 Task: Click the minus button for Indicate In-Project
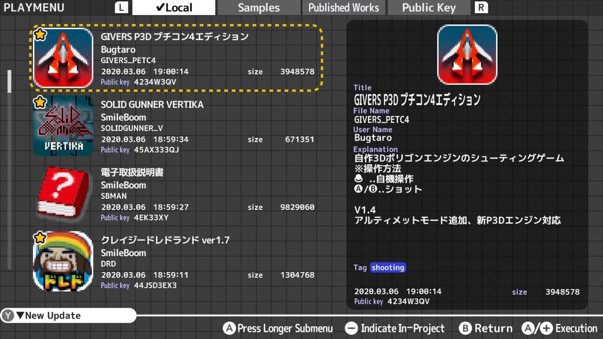coord(351,328)
